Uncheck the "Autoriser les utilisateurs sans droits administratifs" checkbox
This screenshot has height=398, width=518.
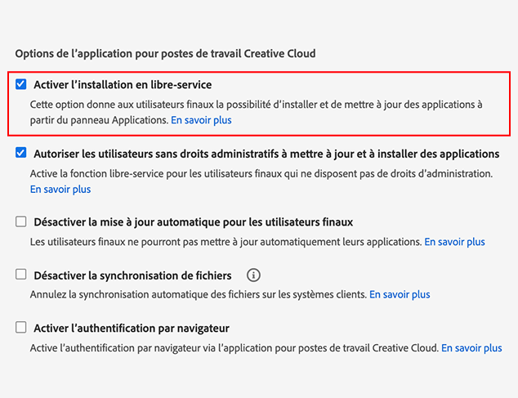pos(21,153)
